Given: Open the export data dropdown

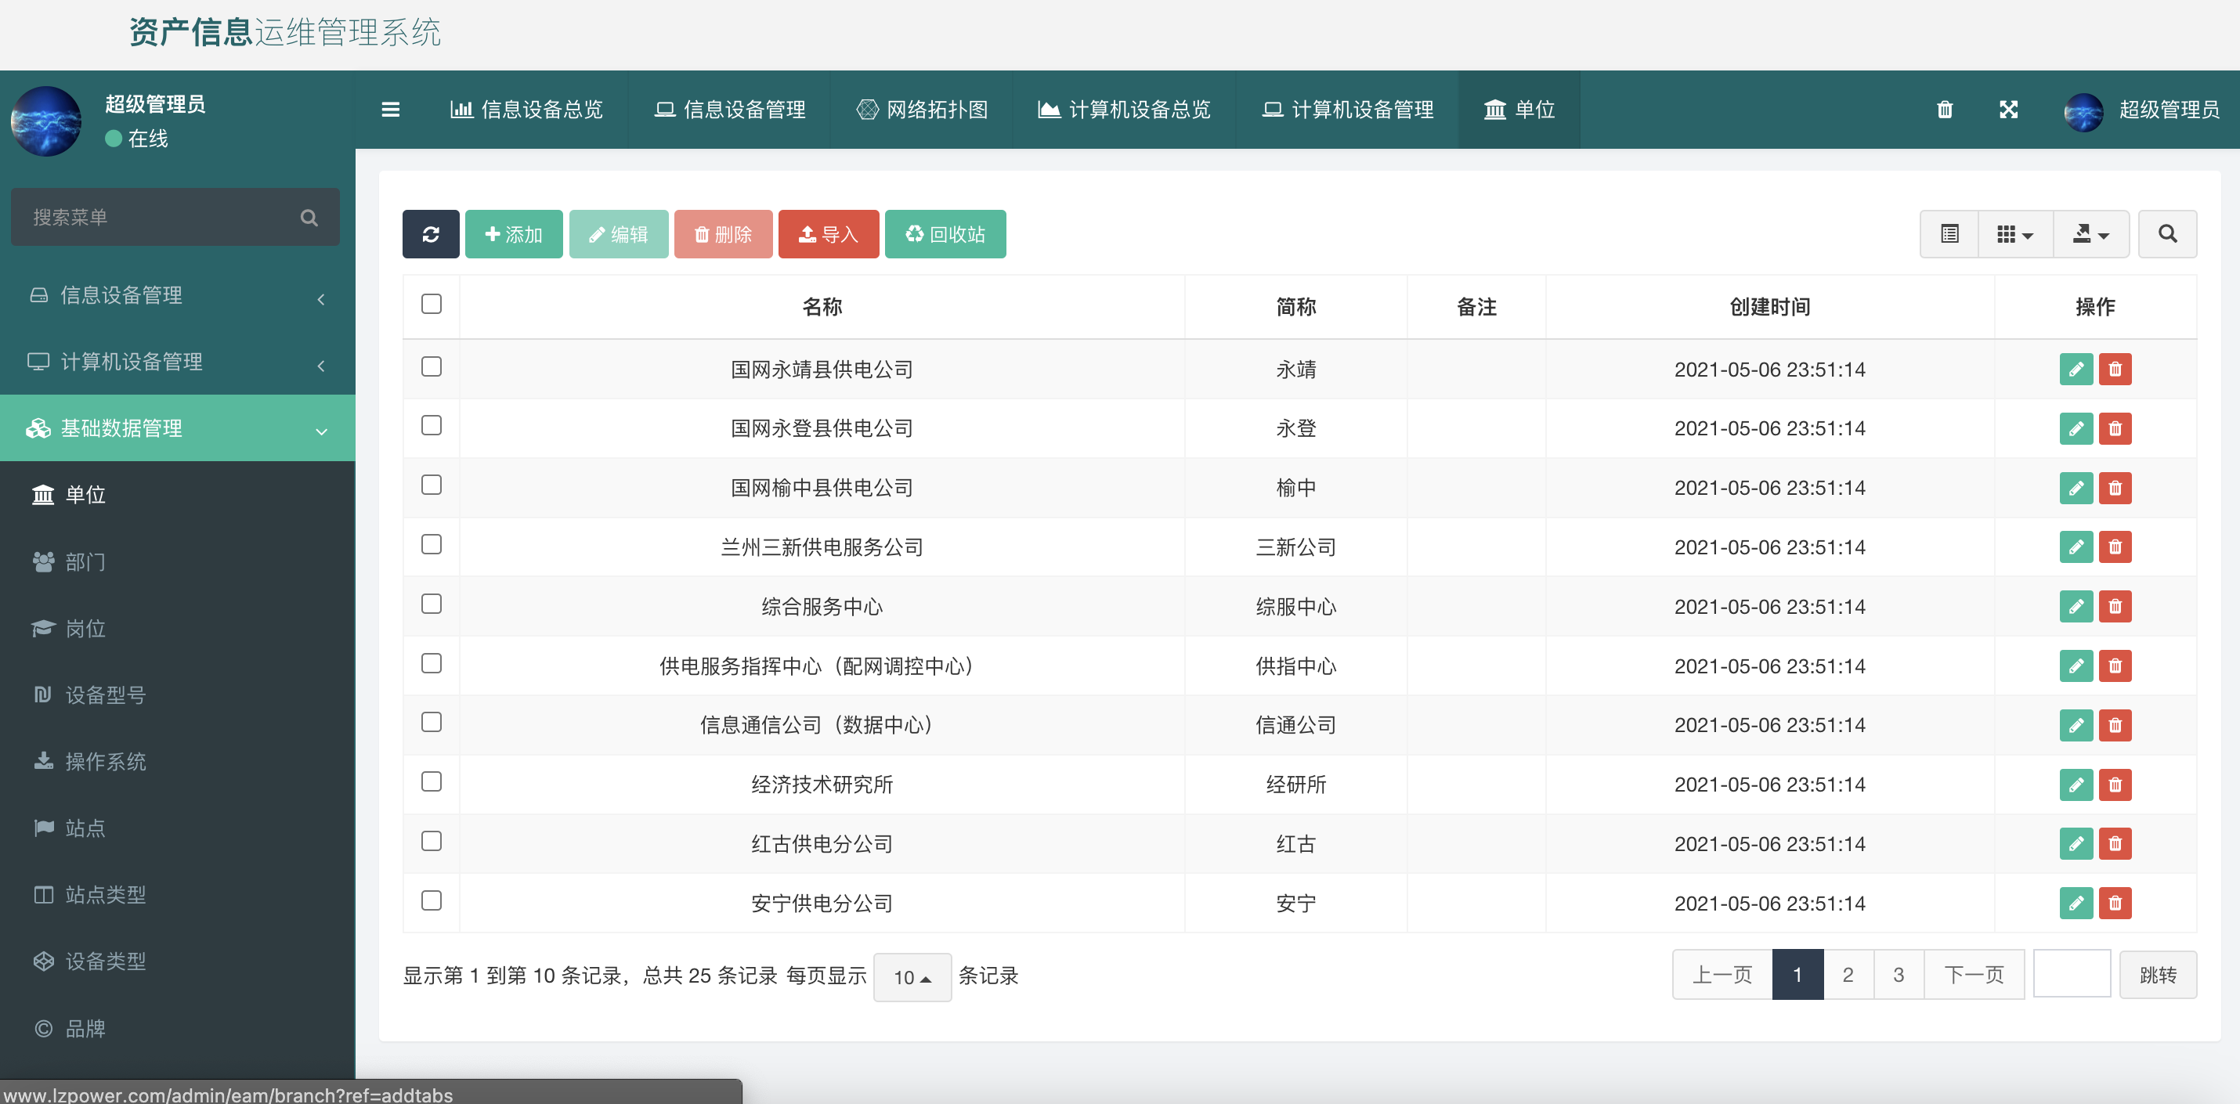Looking at the screenshot, I should tap(2090, 234).
